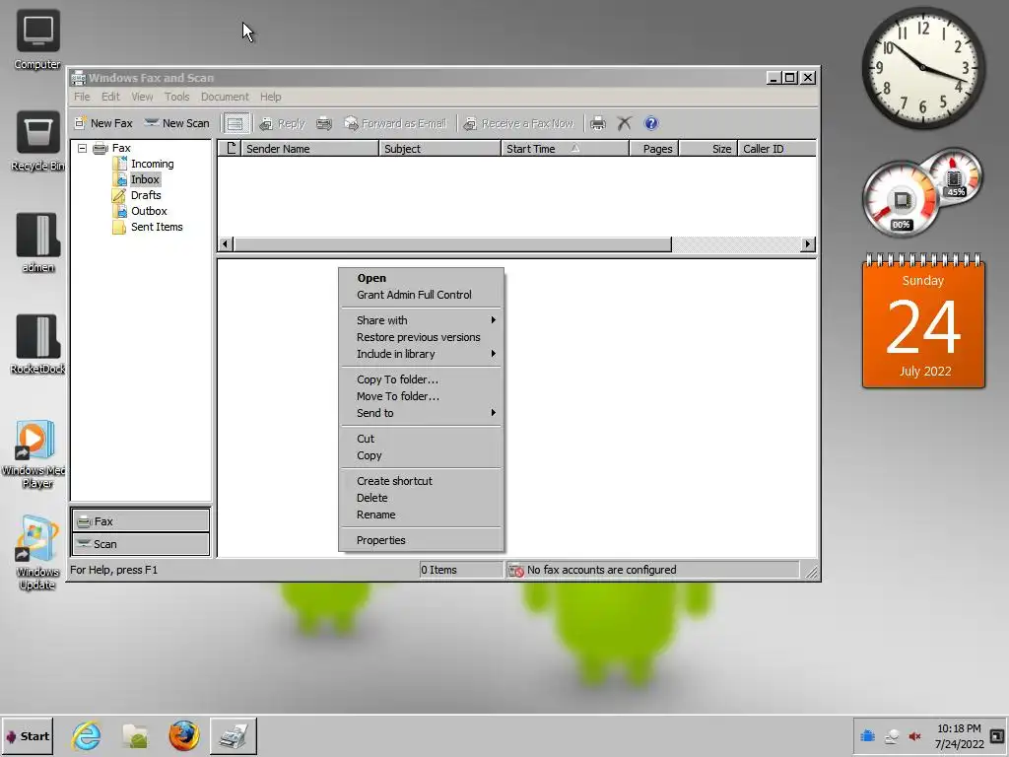Click the no fax accounts status icon
Viewport: 1009px width, 757px height.
point(516,571)
